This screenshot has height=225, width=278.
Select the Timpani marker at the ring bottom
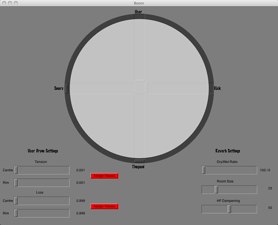tap(139, 160)
